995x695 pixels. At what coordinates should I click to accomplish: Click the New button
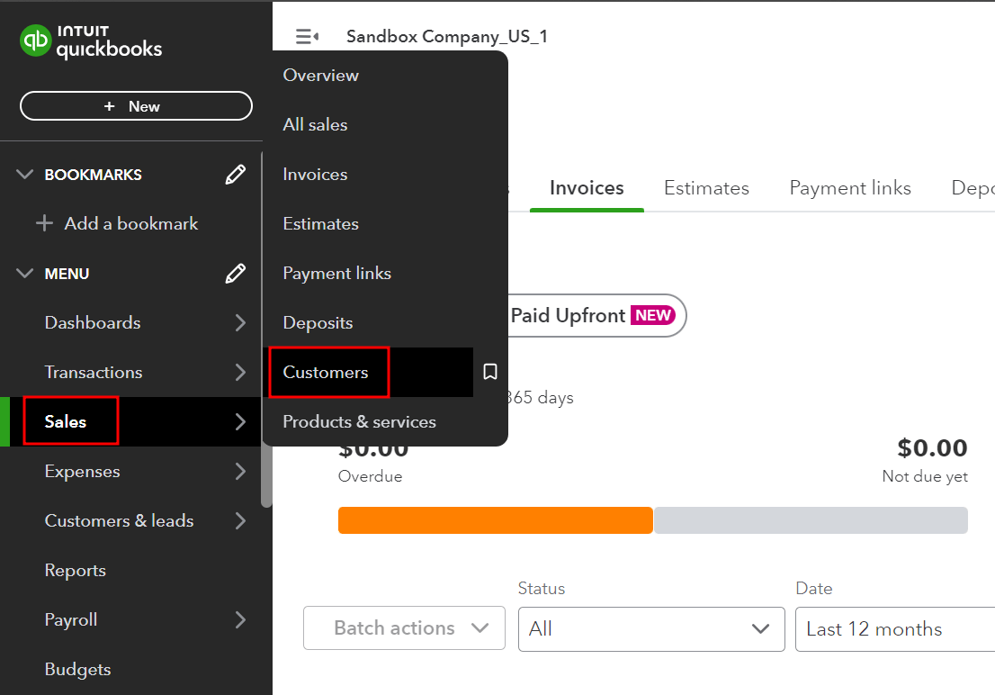coord(135,105)
